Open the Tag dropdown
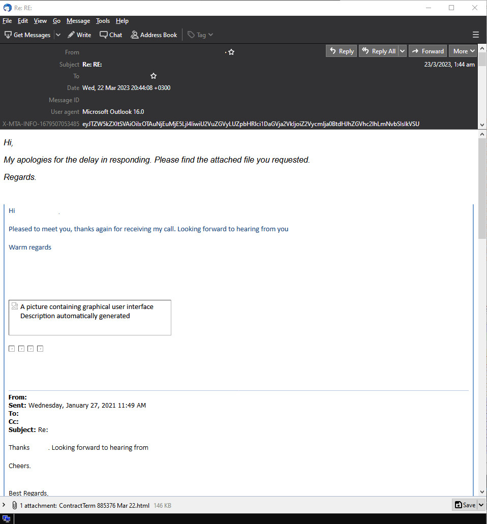This screenshot has width=487, height=524. (x=200, y=35)
